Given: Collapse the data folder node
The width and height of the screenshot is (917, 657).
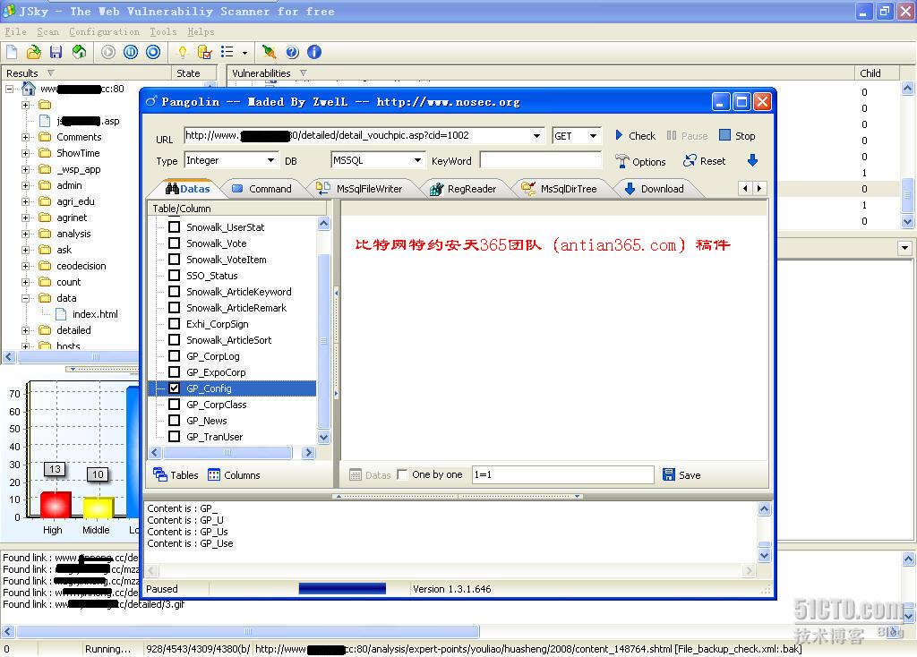Looking at the screenshot, I should pyautogui.click(x=26, y=298).
